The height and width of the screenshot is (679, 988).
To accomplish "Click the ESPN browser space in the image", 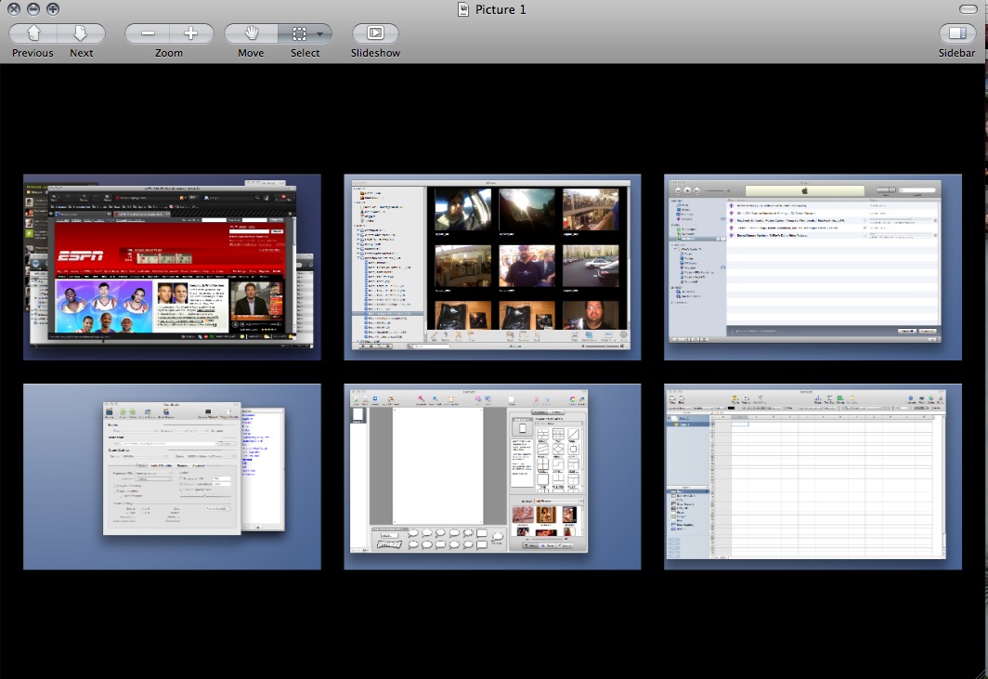I will 173,267.
